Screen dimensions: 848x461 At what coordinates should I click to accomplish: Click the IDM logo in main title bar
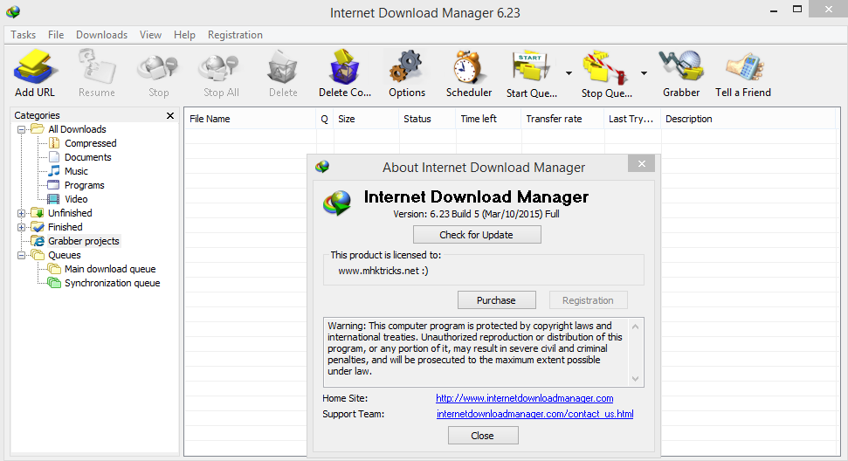pos(13,11)
